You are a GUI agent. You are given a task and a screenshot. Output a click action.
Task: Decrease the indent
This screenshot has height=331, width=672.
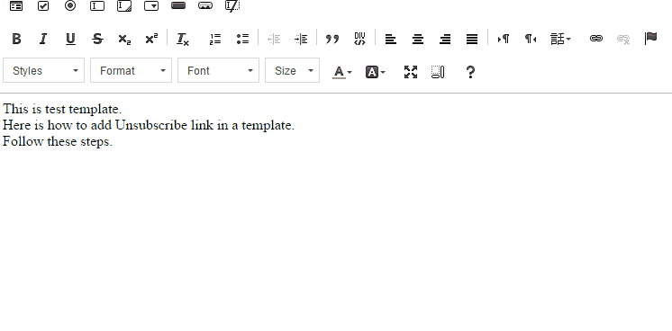point(274,39)
